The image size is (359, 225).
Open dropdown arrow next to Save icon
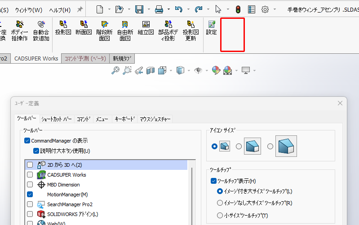pos(149,9)
